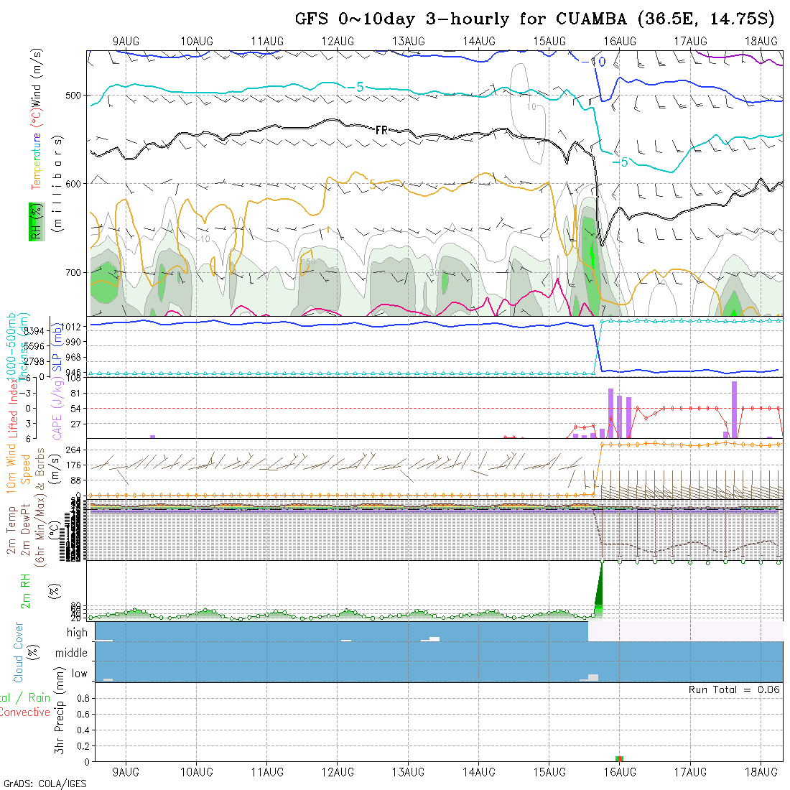This screenshot has height=790, width=790.
Task: Click the 264 wind speed axis value
Action: [73, 450]
